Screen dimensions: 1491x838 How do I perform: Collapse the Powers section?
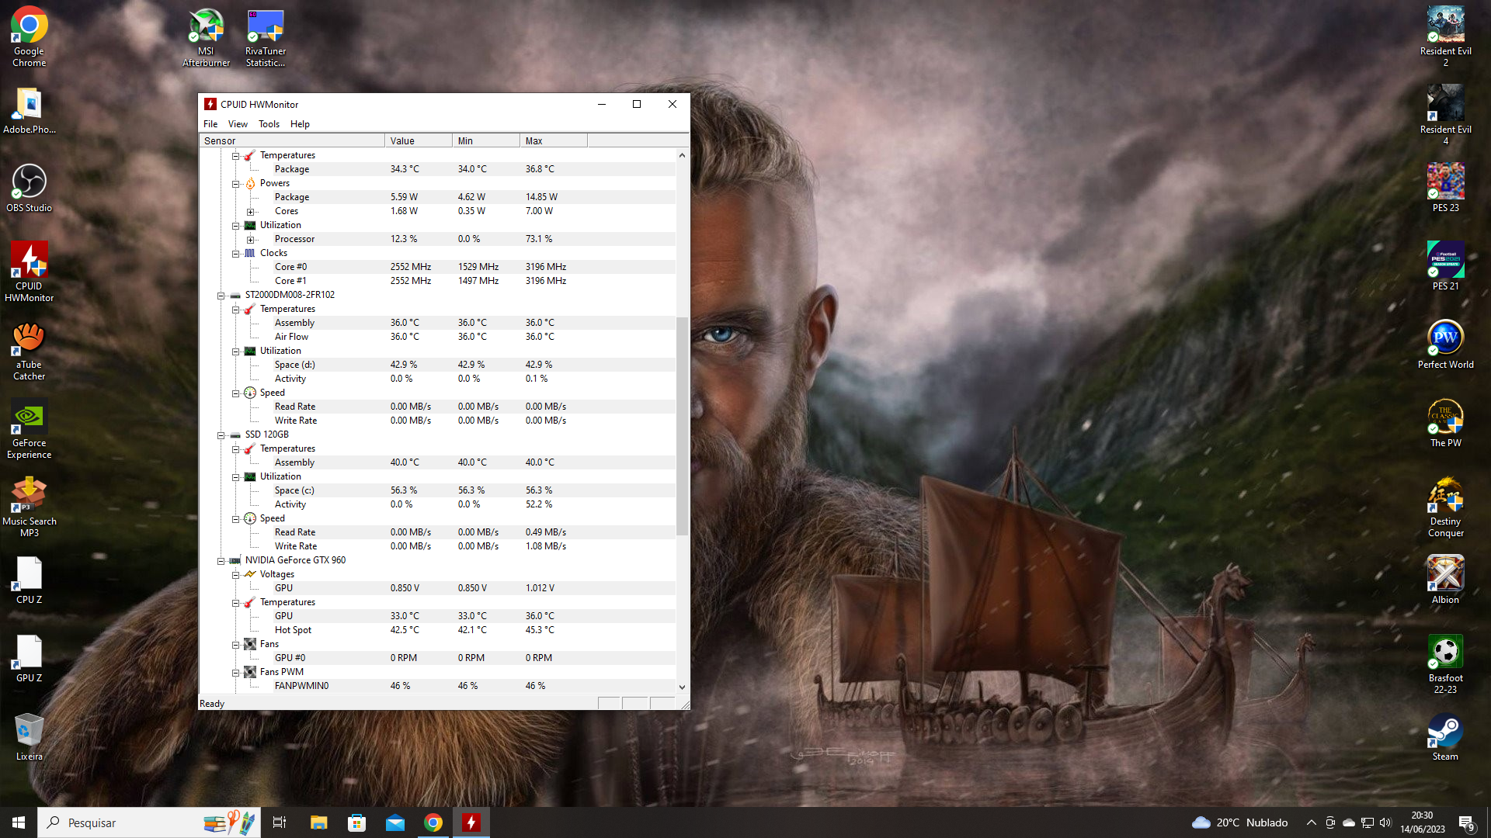[x=235, y=184]
